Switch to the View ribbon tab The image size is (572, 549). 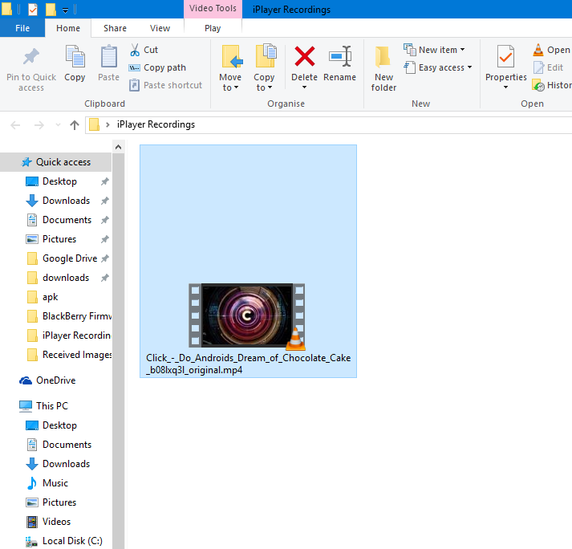160,28
